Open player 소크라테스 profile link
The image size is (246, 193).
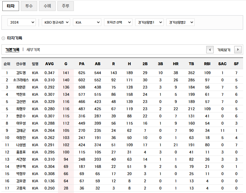click(x=21, y=80)
